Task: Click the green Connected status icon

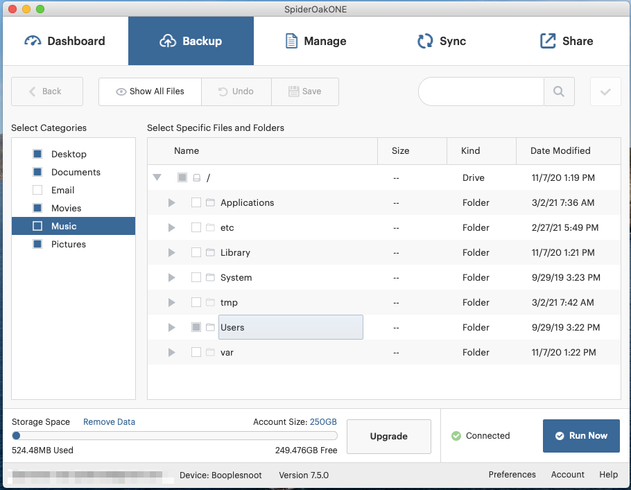Action: (456, 436)
